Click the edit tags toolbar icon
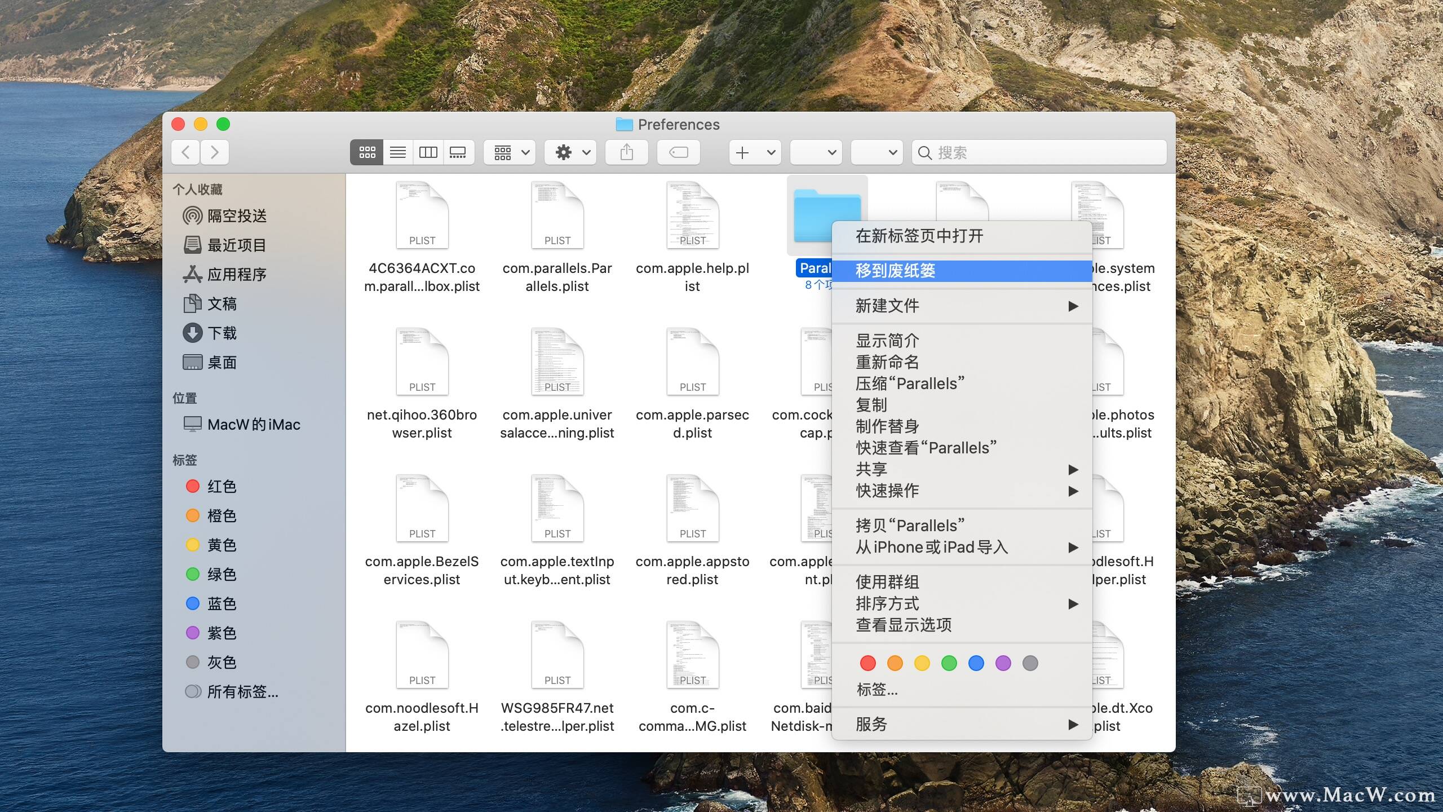The image size is (1443, 812). point(679,152)
